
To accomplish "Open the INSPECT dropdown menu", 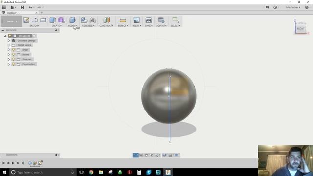I will coord(123,26).
